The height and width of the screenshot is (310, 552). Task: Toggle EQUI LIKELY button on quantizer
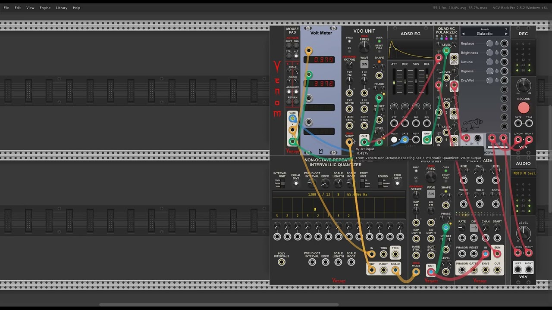coord(397,183)
